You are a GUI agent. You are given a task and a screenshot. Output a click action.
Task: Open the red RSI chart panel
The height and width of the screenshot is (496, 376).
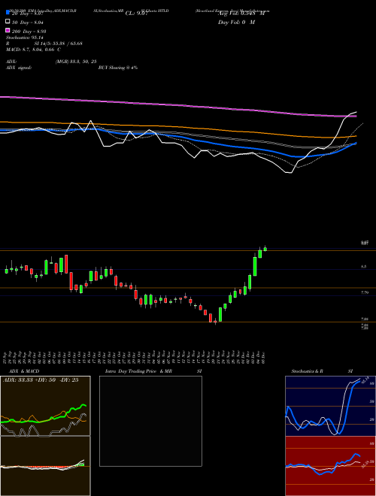pos(330,466)
